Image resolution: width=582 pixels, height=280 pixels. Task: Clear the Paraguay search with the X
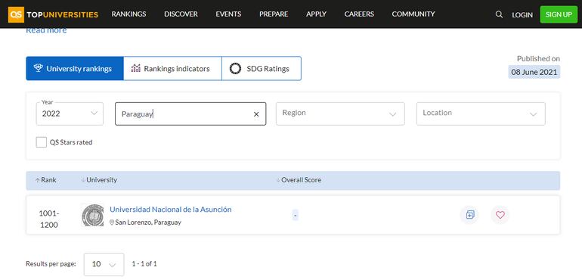click(x=256, y=114)
